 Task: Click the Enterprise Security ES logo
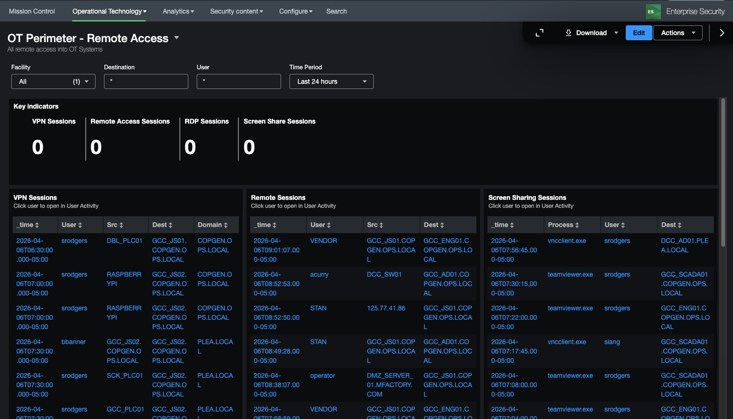[653, 11]
